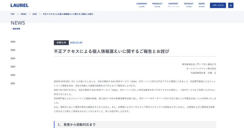244x128 pixels.
Task: Open the 2021 news archive
Action: (13, 84)
